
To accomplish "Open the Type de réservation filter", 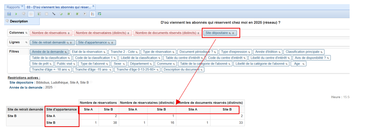I will pos(159,52).
